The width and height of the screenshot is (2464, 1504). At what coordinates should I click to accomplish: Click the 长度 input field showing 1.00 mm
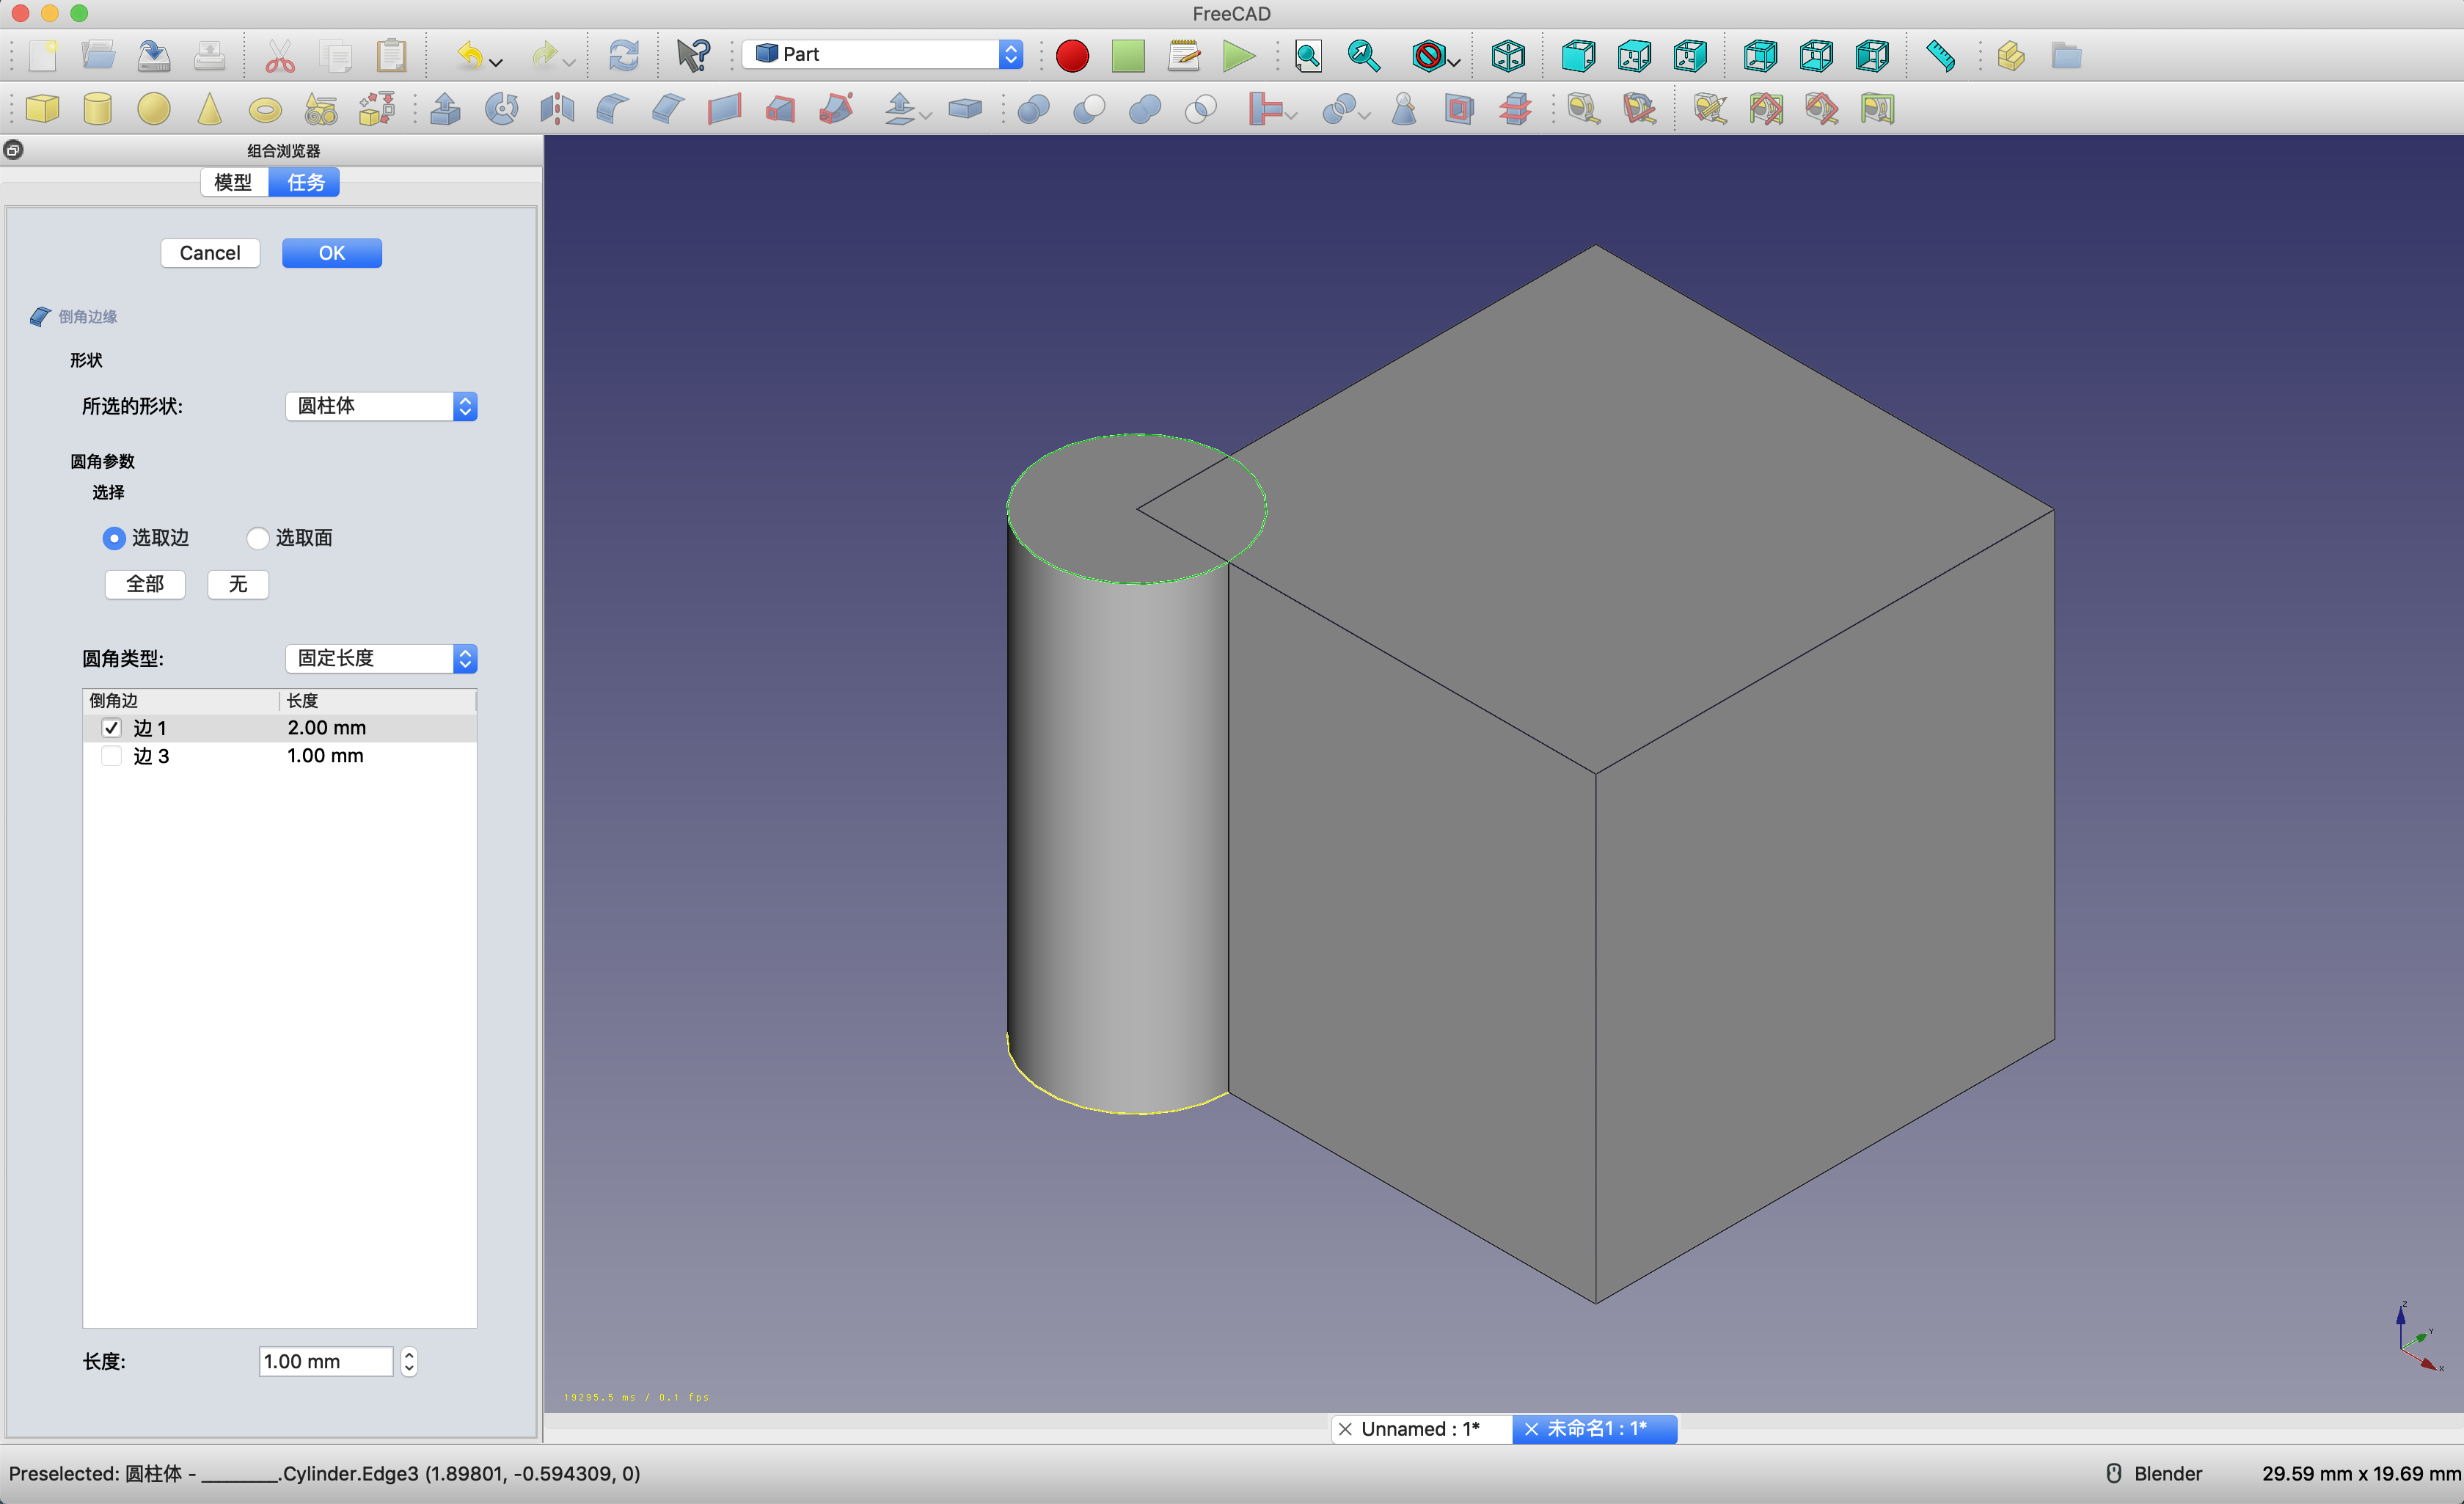click(x=325, y=1361)
